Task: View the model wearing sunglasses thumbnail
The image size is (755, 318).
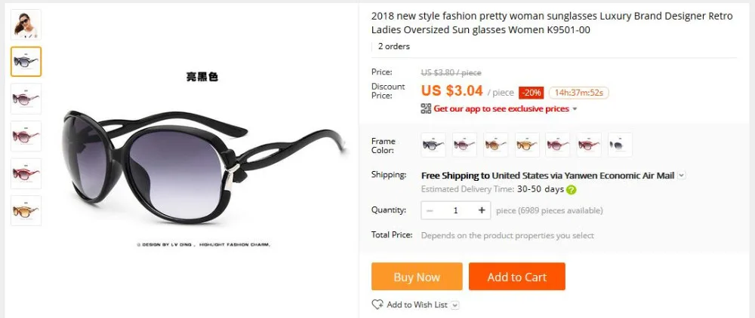Action: pyautogui.click(x=26, y=25)
